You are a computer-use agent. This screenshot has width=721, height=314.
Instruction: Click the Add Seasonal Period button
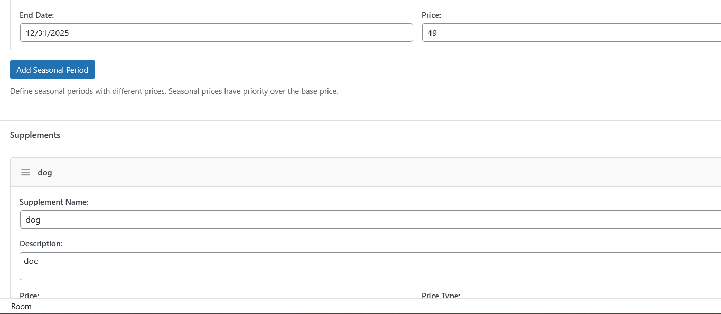[52, 70]
